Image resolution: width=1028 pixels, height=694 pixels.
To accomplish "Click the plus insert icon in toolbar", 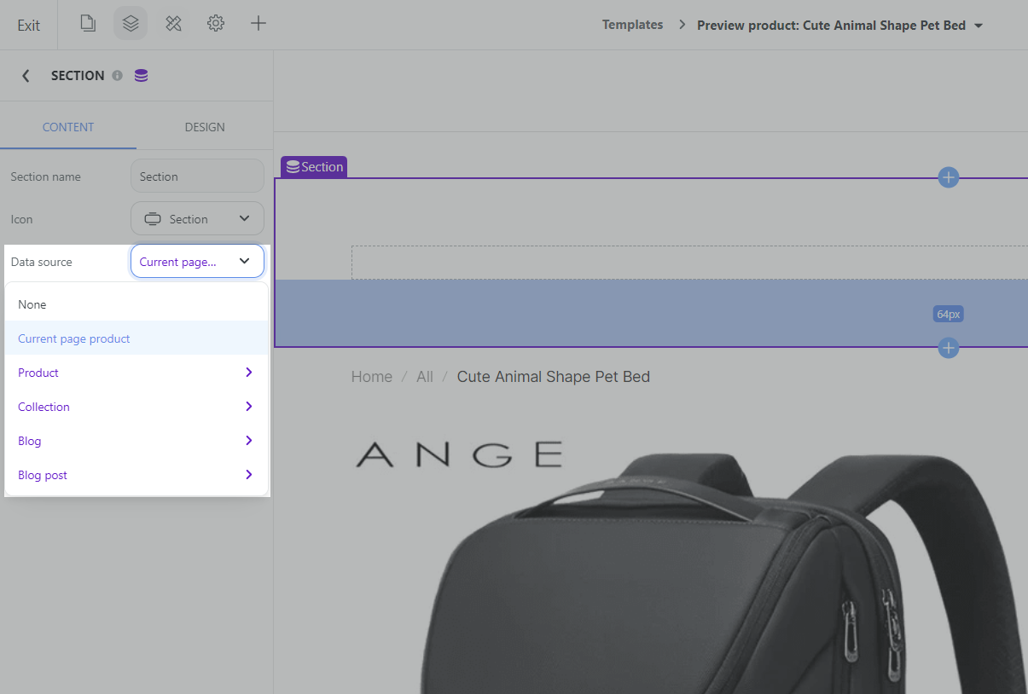I will 258,24.
